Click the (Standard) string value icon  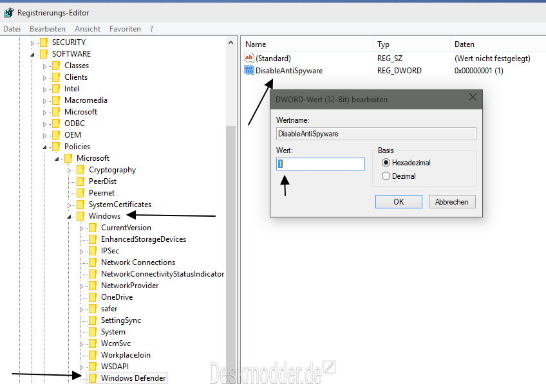pyautogui.click(x=249, y=58)
